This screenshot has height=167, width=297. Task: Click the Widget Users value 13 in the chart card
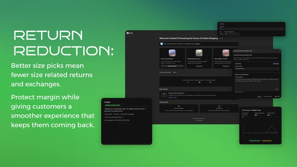pyautogui.click(x=268, y=115)
